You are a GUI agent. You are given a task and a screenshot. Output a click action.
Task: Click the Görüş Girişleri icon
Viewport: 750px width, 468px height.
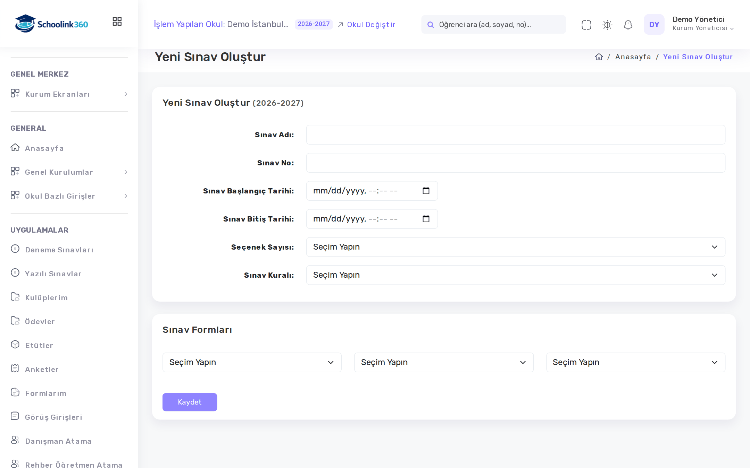(x=15, y=416)
